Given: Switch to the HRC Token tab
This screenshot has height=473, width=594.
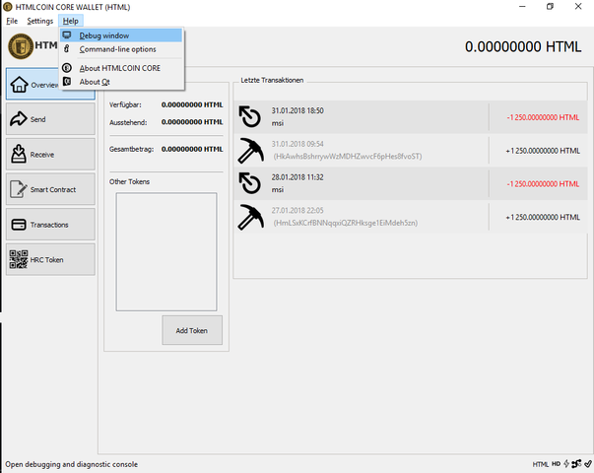Looking at the screenshot, I should pos(50,259).
